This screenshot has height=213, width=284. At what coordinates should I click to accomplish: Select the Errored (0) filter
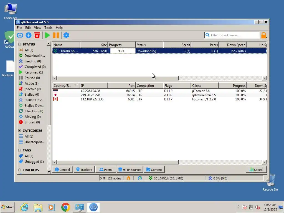coord(32,122)
